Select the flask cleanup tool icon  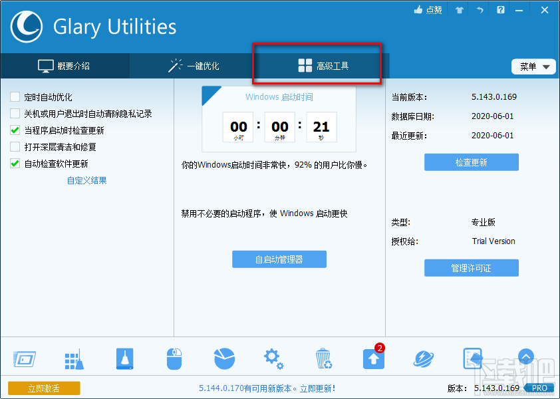coord(124,358)
